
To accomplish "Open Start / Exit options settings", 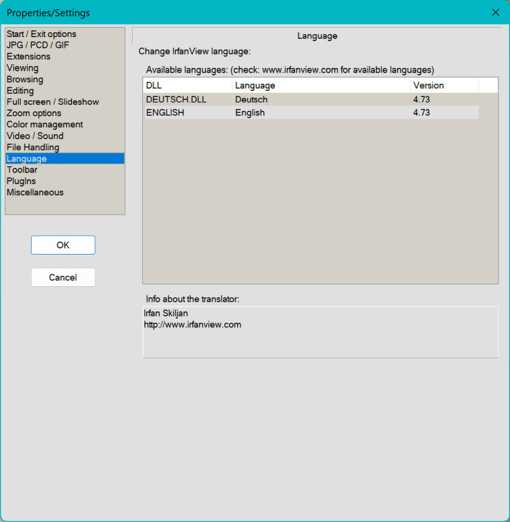I will tap(41, 34).
